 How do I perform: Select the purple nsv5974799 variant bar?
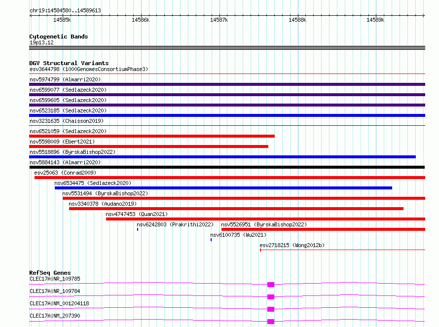pyautogui.click(x=227, y=84)
